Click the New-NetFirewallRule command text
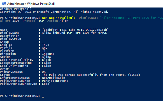 click(x=59, y=18)
